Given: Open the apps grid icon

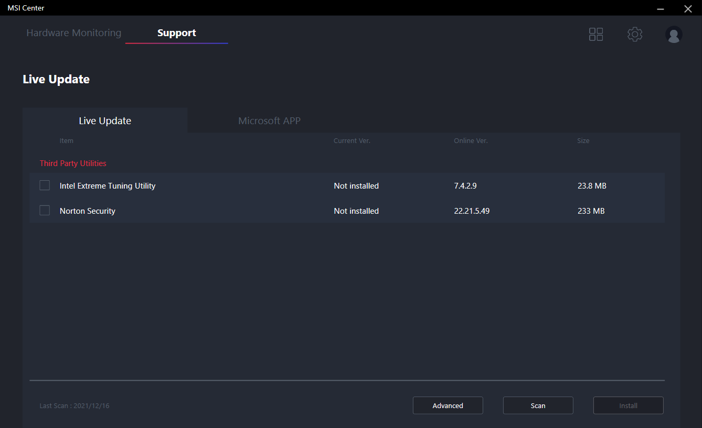Looking at the screenshot, I should tap(596, 35).
